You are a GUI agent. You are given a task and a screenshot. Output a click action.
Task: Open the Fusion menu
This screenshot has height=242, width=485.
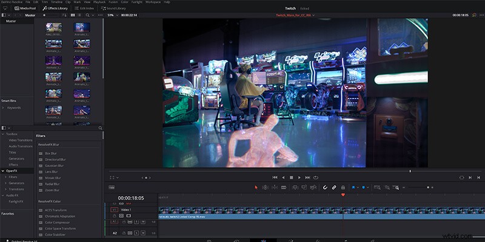click(113, 2)
